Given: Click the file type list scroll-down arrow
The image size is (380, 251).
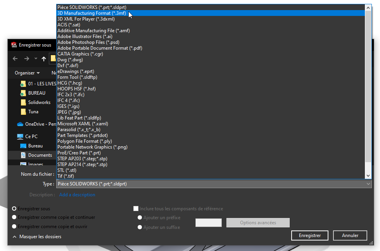Looking at the screenshot, I should click(x=368, y=176).
